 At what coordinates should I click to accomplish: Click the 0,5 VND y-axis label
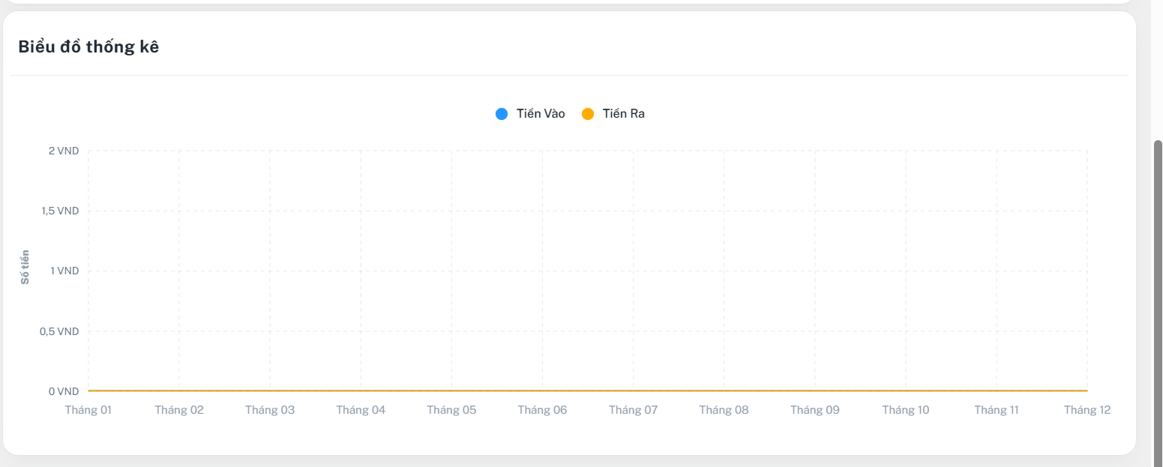point(59,331)
